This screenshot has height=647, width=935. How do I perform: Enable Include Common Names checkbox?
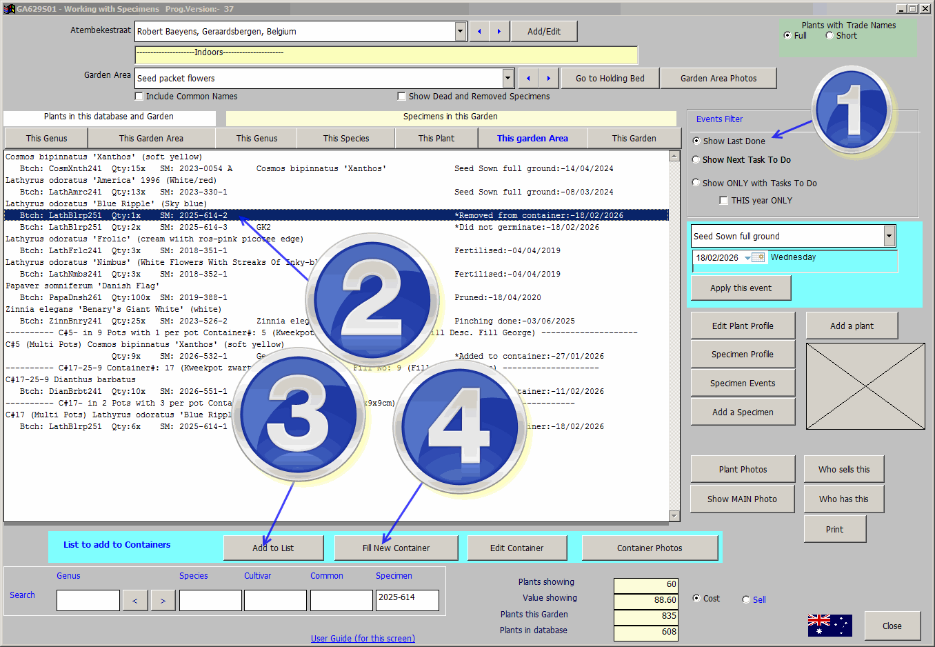pos(139,97)
